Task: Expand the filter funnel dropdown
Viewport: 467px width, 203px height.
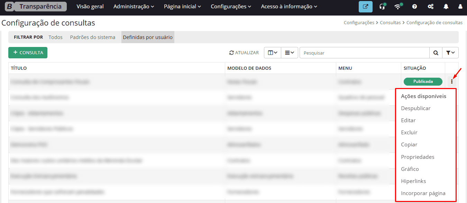Action: coord(450,52)
